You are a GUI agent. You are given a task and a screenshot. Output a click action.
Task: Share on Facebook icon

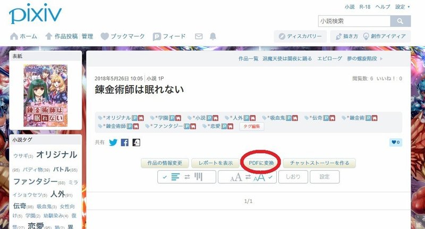[x=125, y=142]
